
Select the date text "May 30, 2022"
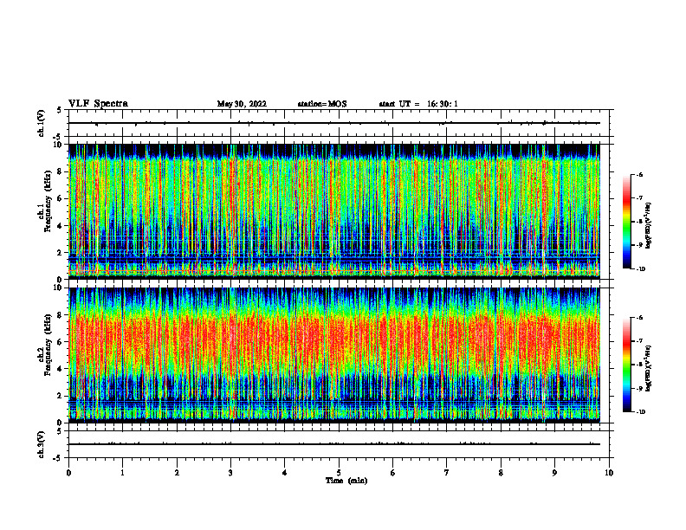242,104
